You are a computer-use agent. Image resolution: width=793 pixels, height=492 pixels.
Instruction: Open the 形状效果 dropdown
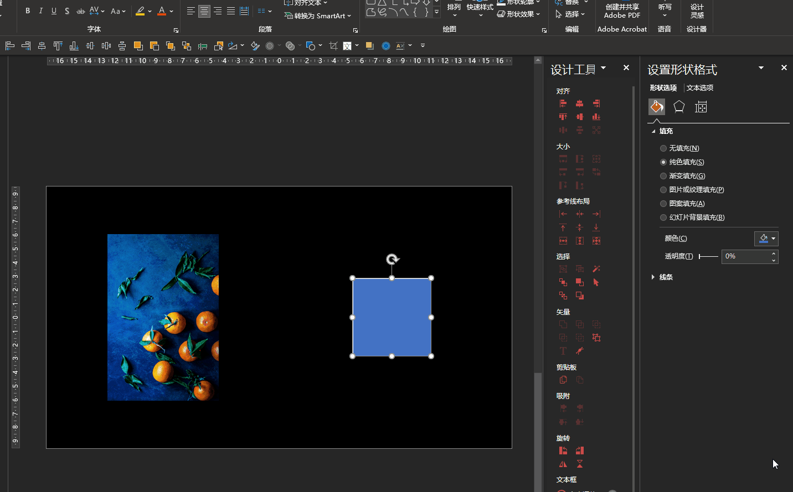[519, 14]
